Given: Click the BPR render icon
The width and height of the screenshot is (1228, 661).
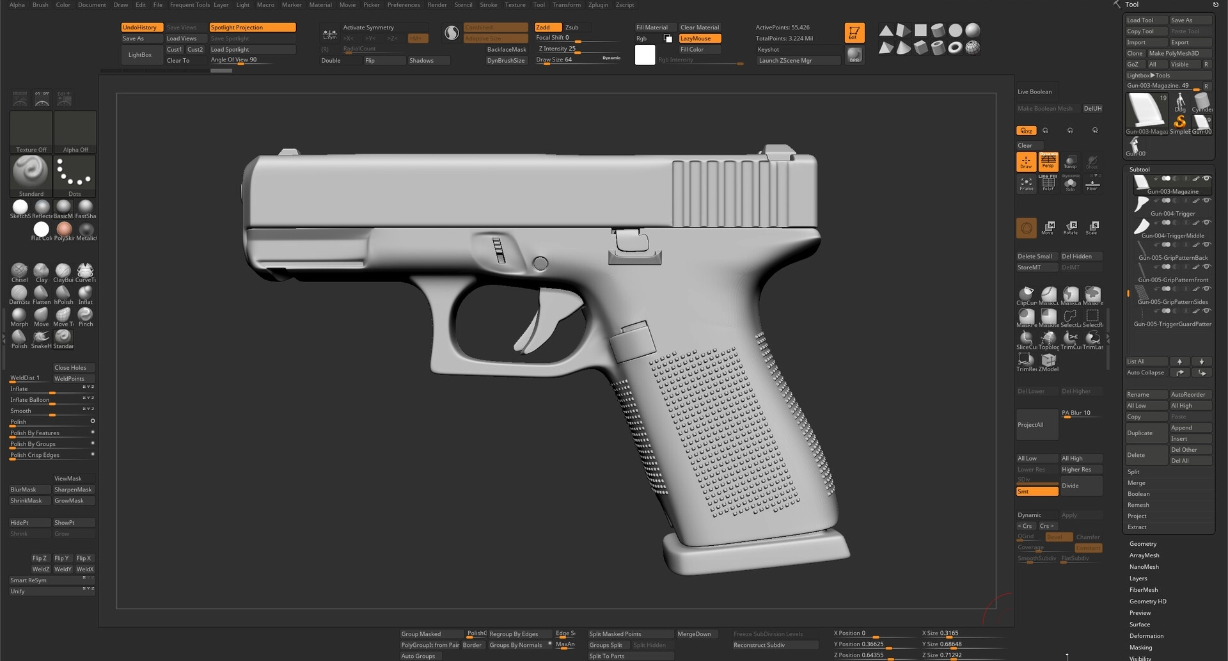Looking at the screenshot, I should tap(854, 56).
